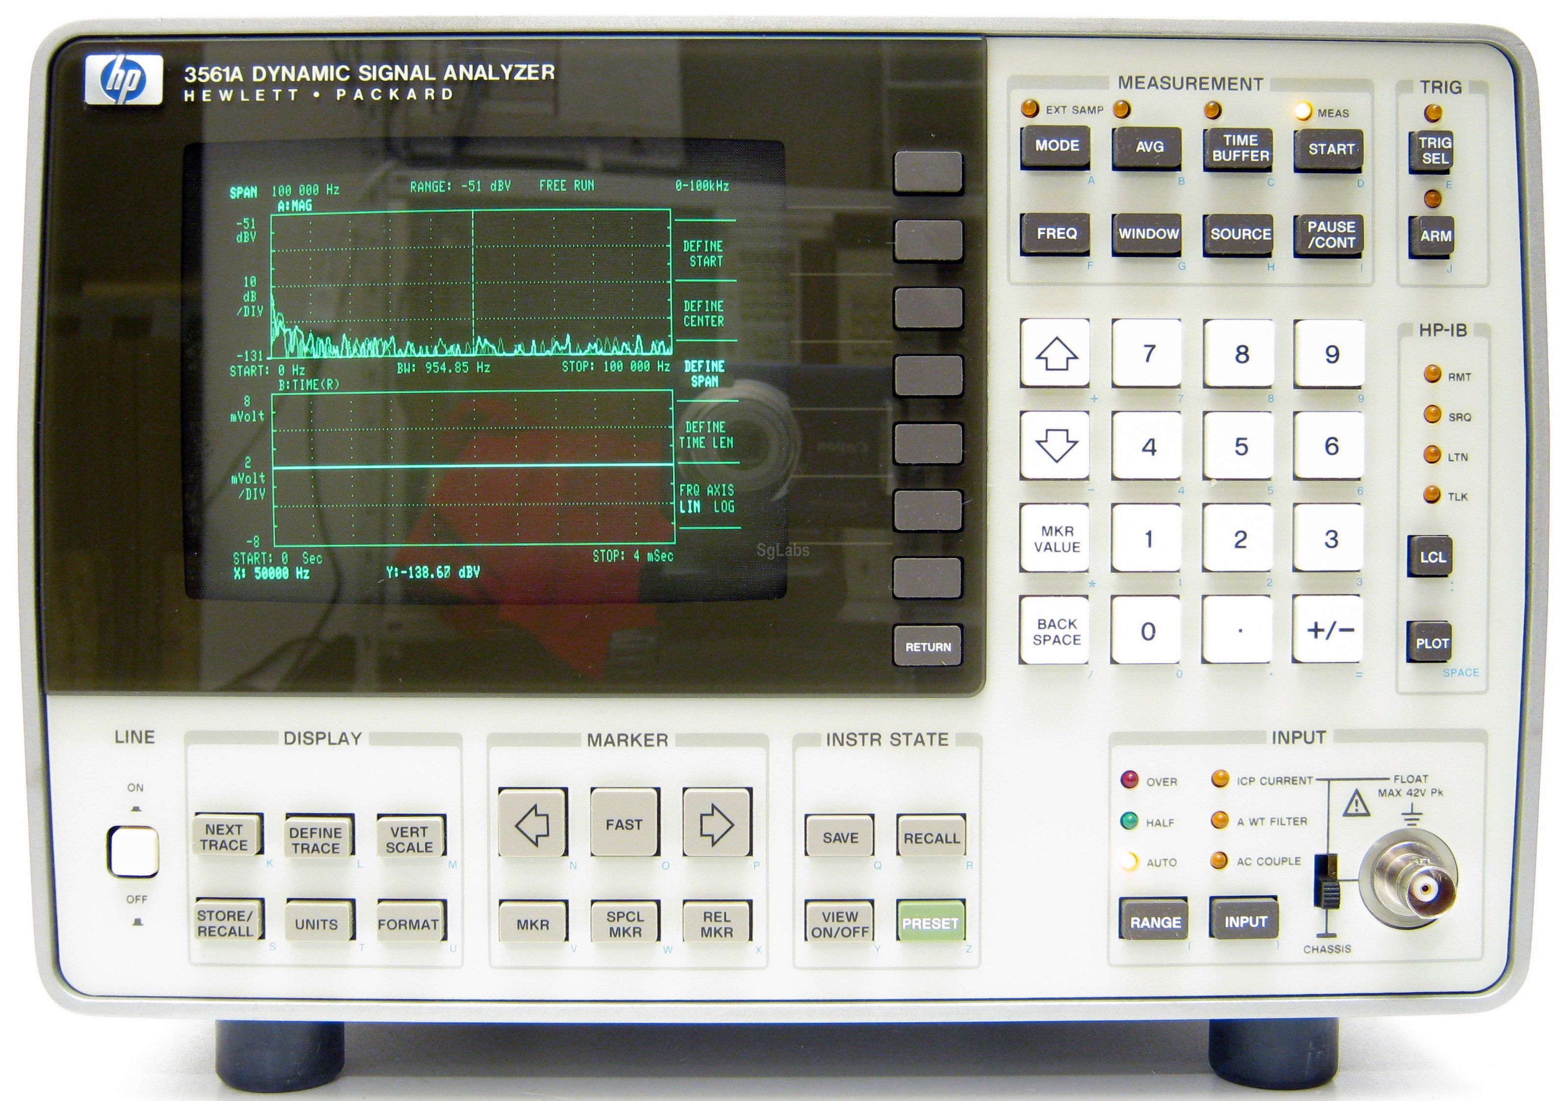This screenshot has width=1568, height=1101.
Task: Push the TRIG SEL key
Action: 1431,151
